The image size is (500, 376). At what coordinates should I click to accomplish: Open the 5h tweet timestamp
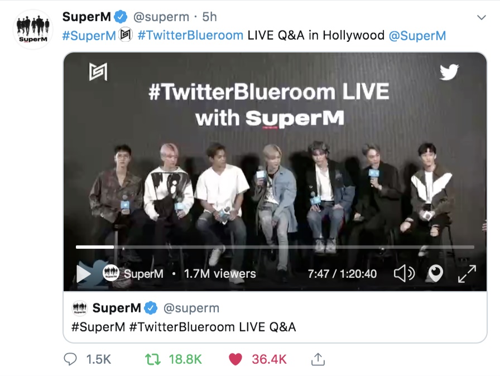(209, 17)
